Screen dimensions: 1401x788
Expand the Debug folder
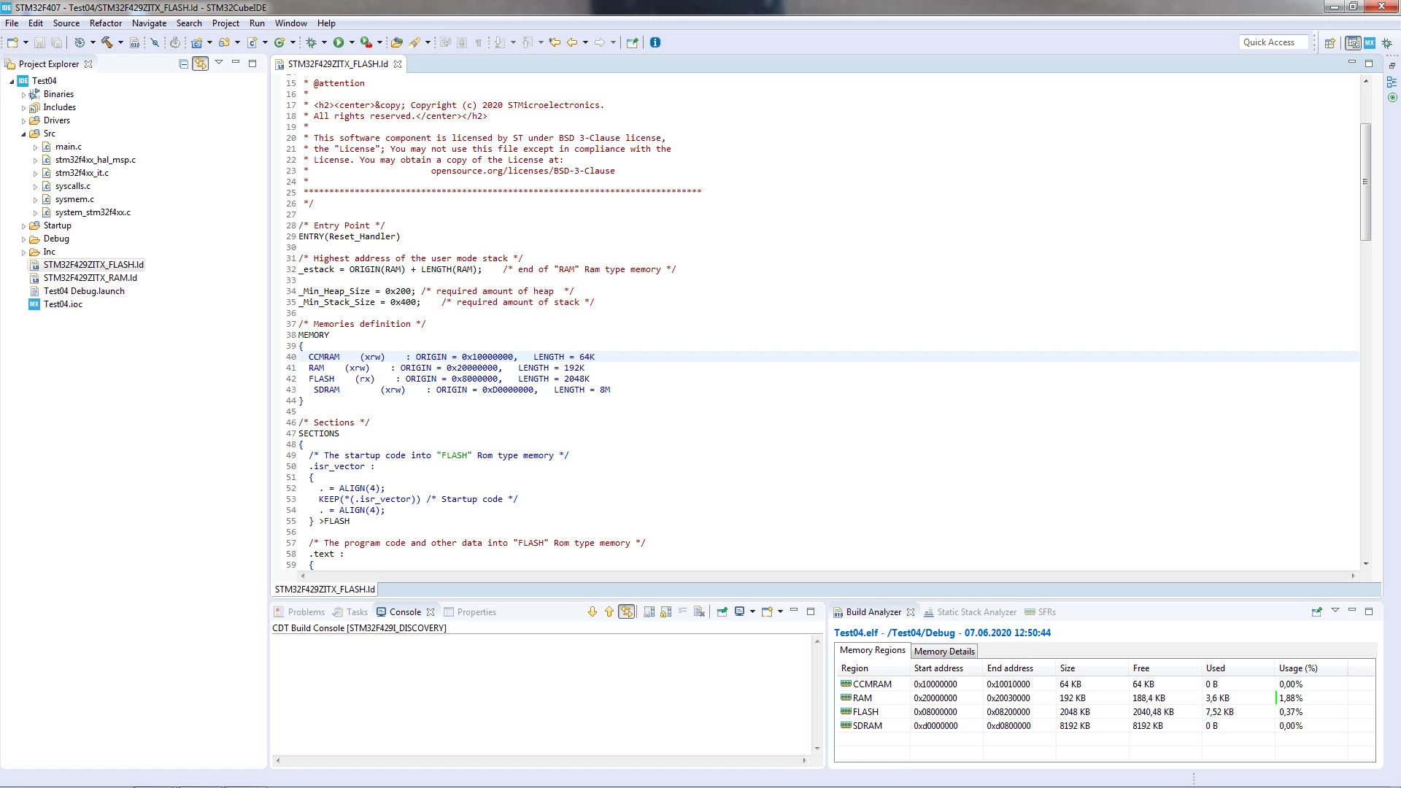pos(23,239)
